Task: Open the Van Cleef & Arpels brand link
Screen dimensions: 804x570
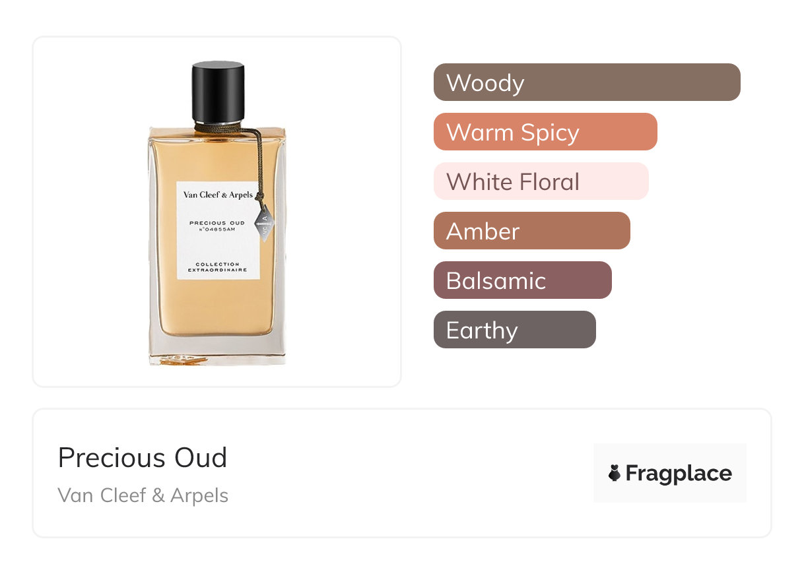Action: point(143,495)
